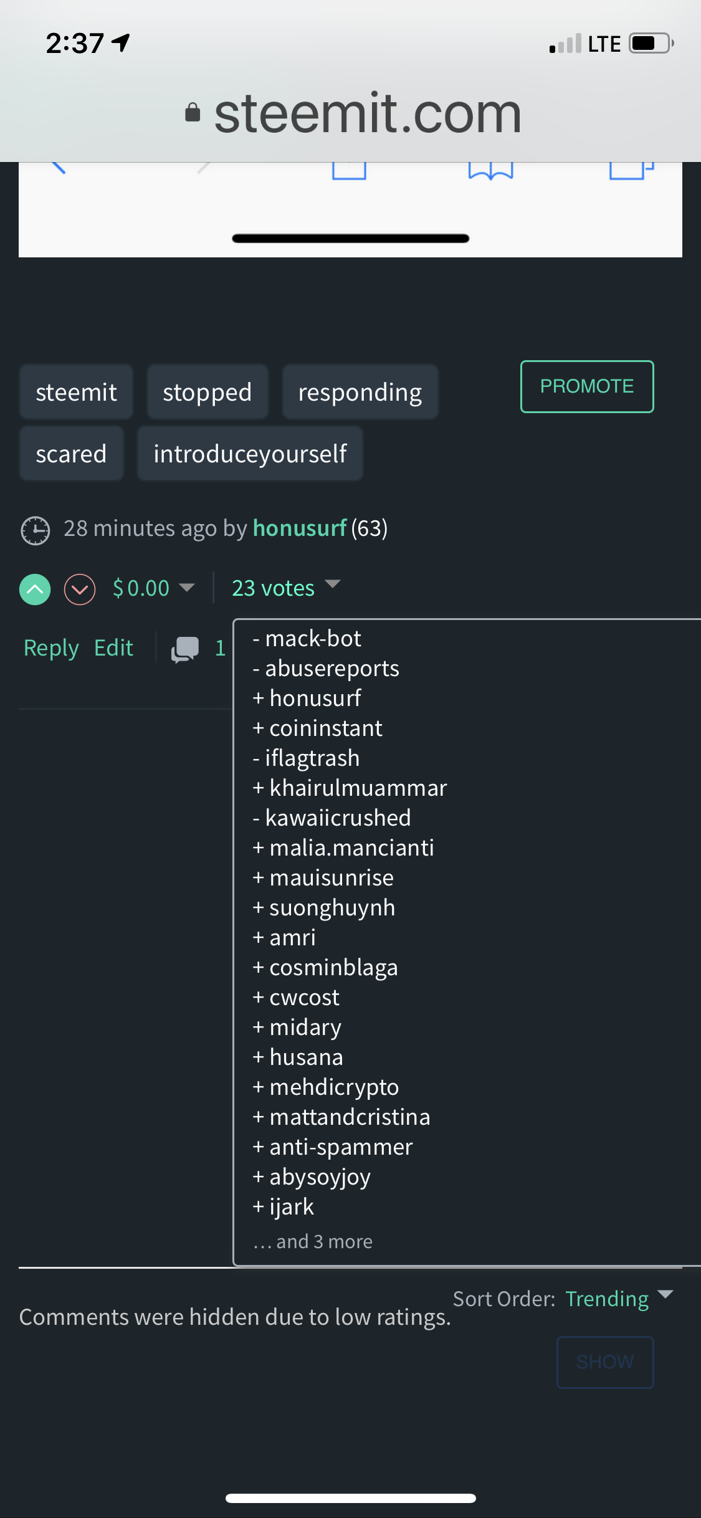Tap the location arrow near clock

click(120, 42)
